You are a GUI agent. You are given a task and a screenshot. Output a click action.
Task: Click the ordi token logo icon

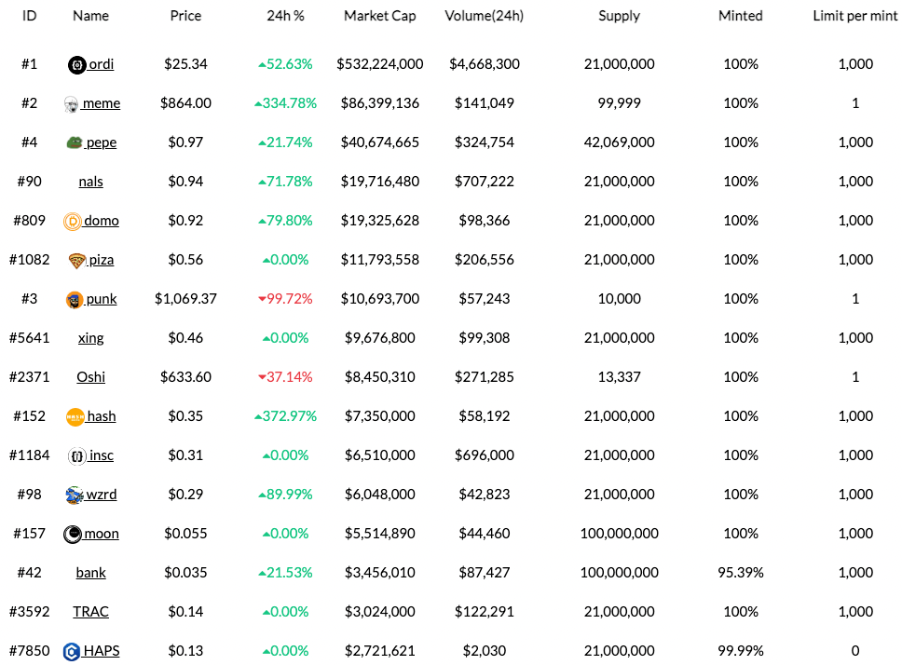click(x=77, y=64)
